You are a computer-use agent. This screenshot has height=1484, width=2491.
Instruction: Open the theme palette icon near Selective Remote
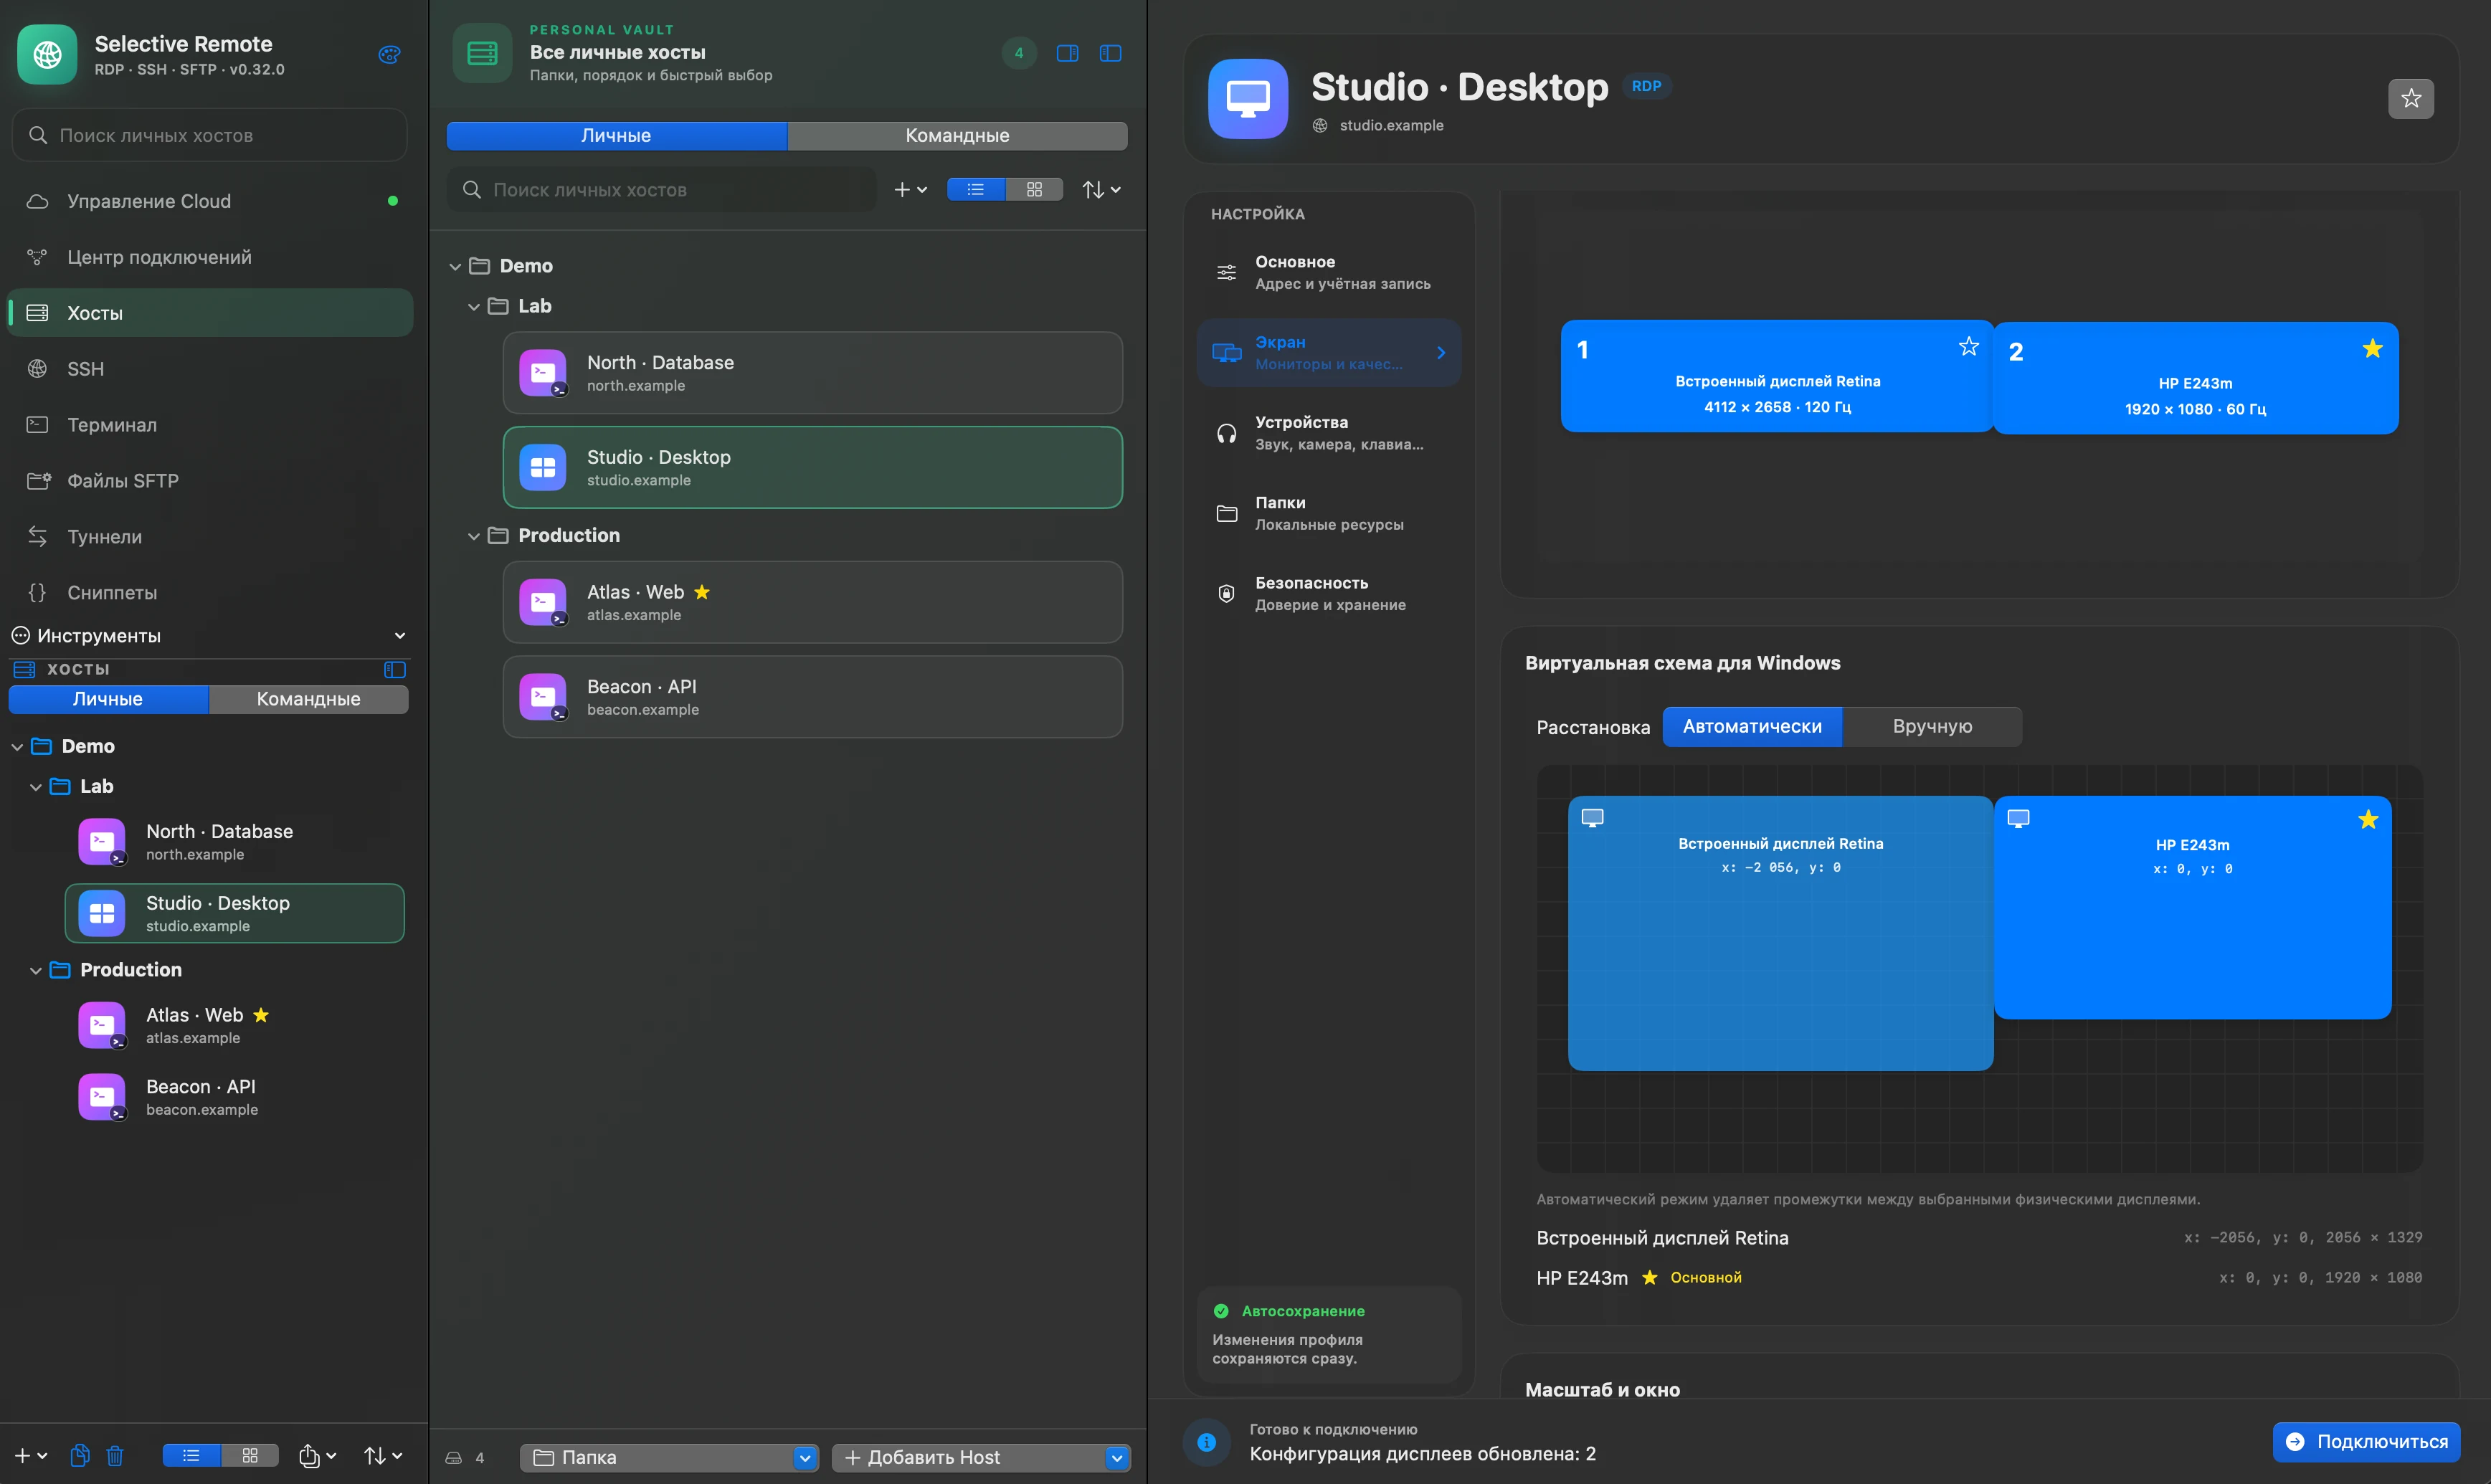click(389, 55)
